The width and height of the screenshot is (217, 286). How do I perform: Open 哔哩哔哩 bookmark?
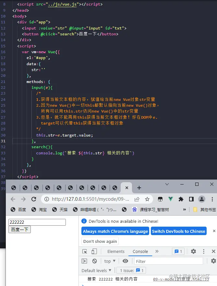pos(94,209)
